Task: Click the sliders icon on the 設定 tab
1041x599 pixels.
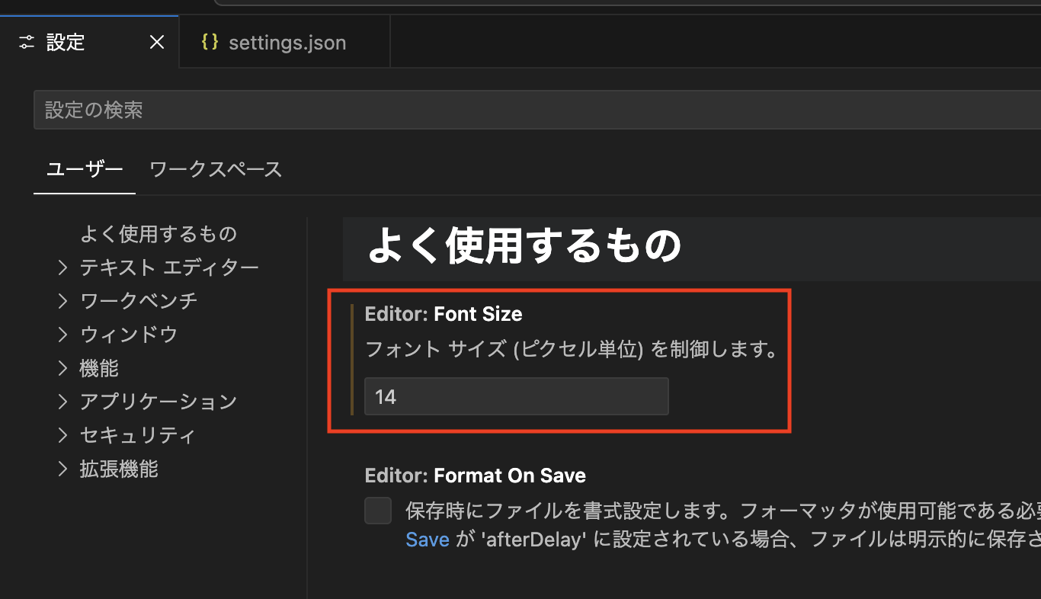Action: pos(27,42)
